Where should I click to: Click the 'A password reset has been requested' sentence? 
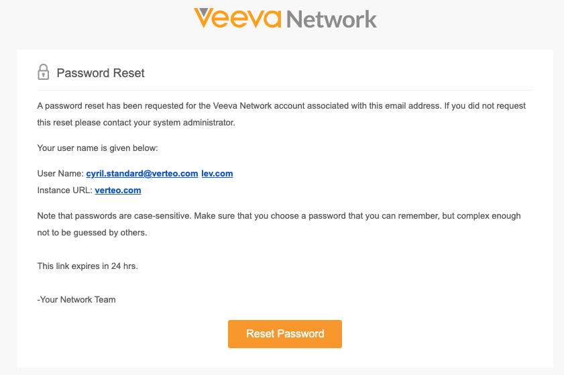pos(201,106)
